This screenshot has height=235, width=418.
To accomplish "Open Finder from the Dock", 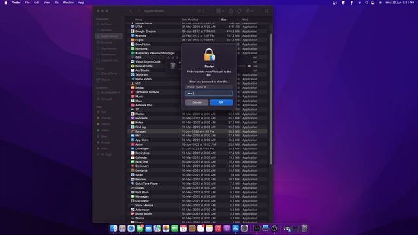I will pyautogui.click(x=114, y=228).
